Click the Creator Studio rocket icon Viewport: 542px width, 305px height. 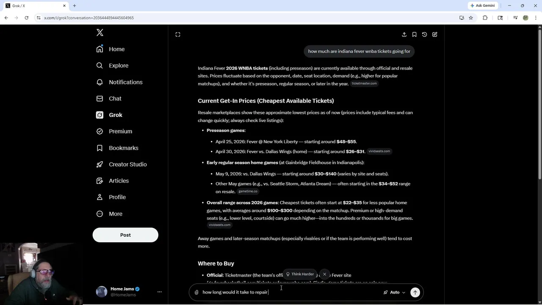(x=100, y=164)
